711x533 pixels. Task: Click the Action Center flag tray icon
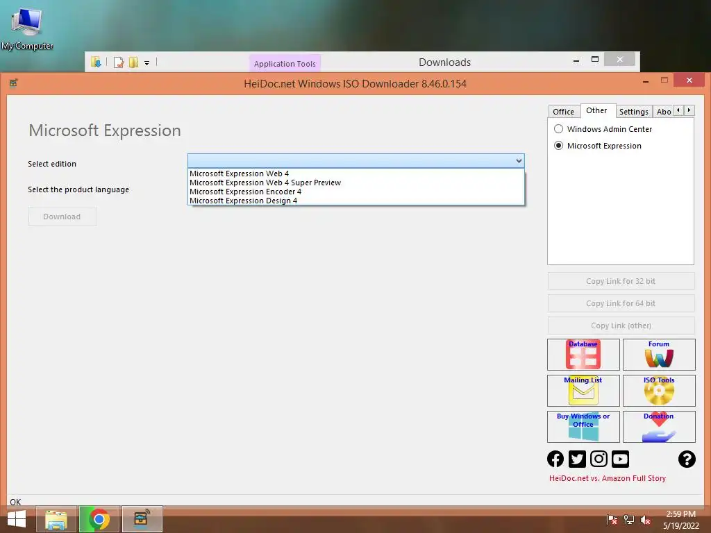click(612, 520)
